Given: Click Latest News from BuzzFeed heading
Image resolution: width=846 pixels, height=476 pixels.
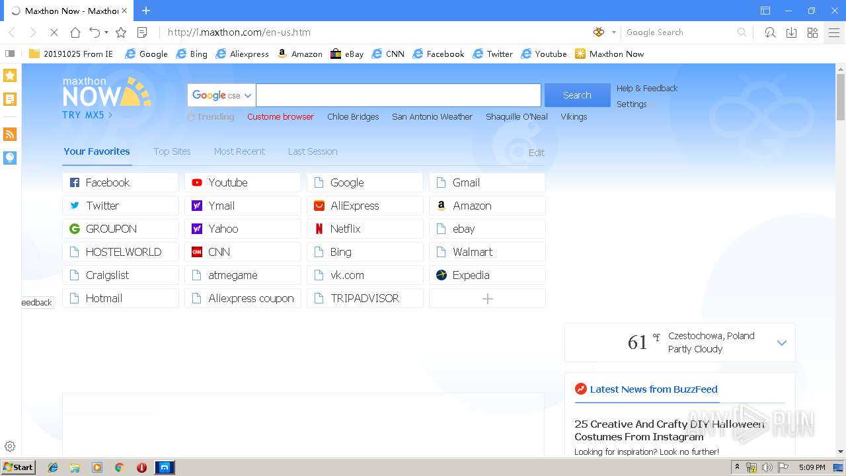Looking at the screenshot, I should click(x=654, y=389).
